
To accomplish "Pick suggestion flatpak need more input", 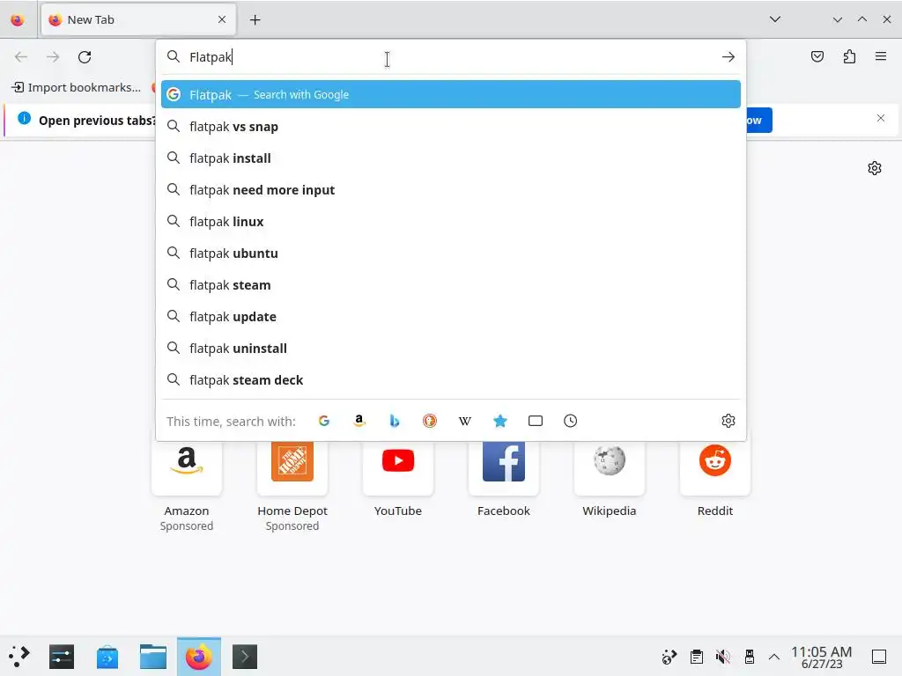I will tap(451, 190).
